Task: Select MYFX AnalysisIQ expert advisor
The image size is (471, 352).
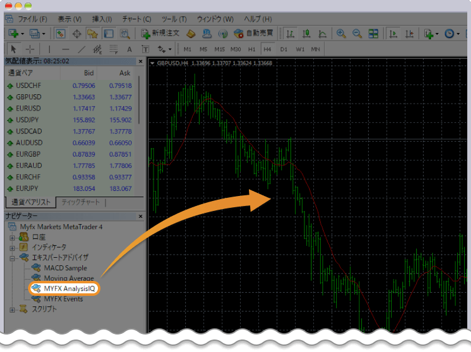Action: coord(69,289)
